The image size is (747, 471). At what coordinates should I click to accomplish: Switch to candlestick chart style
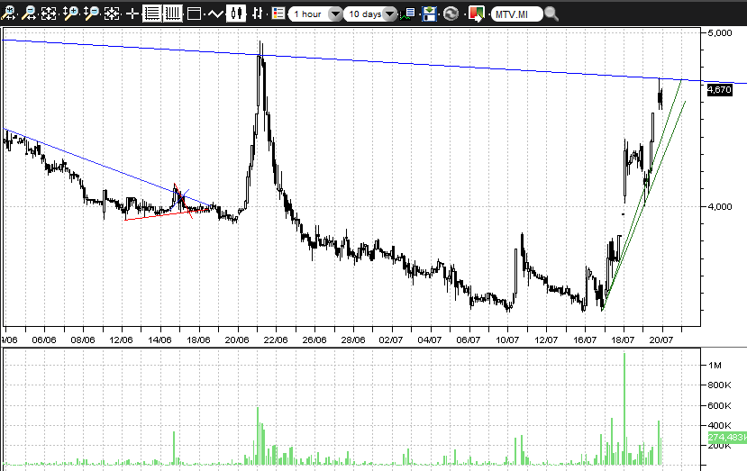coord(237,14)
